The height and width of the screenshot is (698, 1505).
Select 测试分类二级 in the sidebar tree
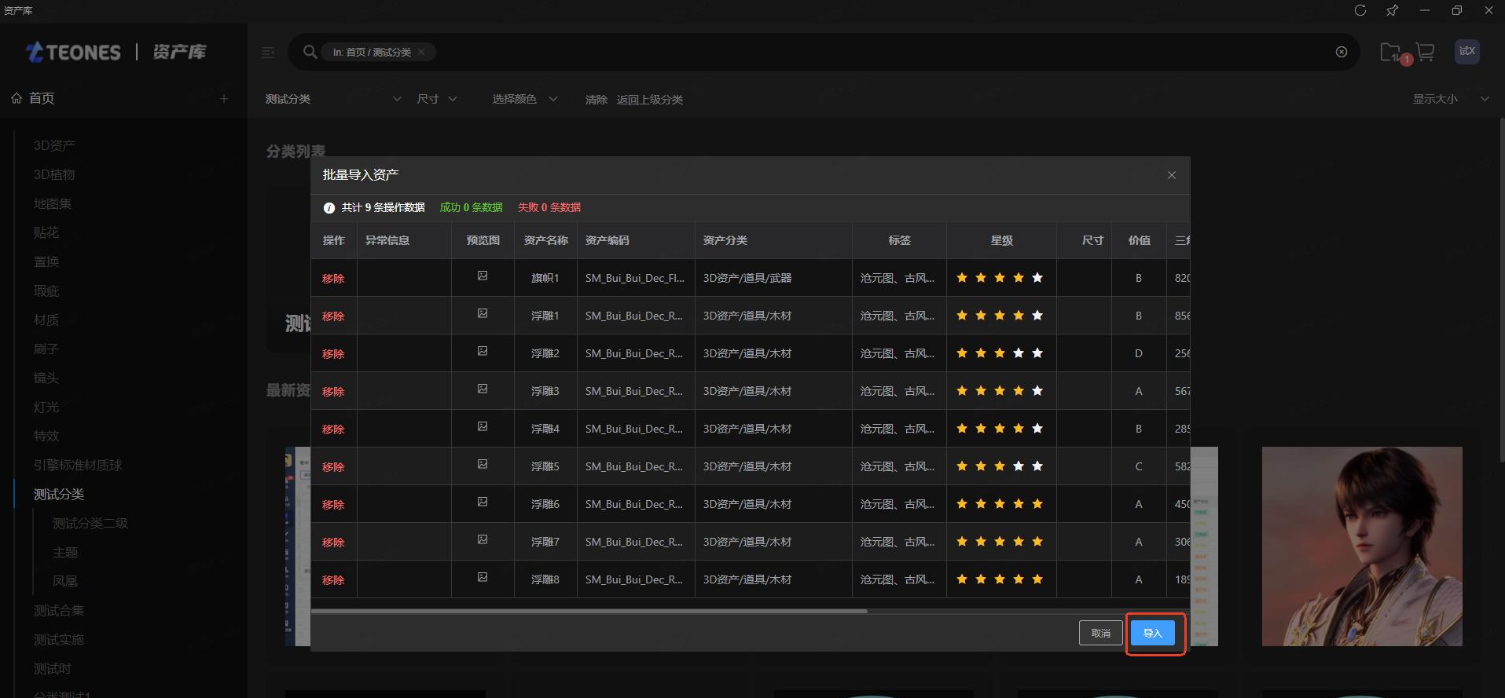(90, 523)
